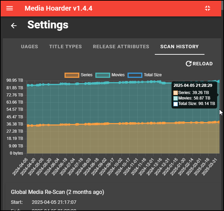
Task: Click the 90.95 TB axis label
Action: click(15, 80)
